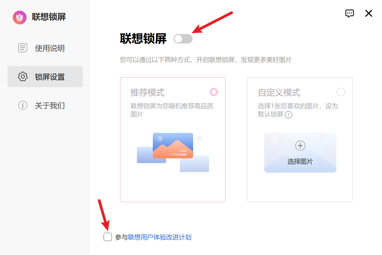The width and height of the screenshot is (382, 255).
Task: Click the plus icon to add picture
Action: [x=300, y=146]
